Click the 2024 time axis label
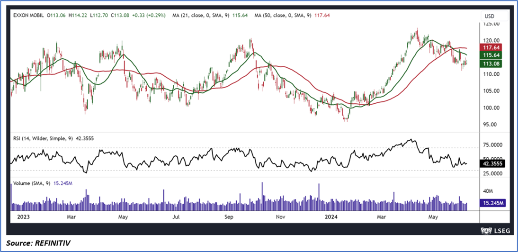The width and height of the screenshot is (518, 252). tap(330, 217)
